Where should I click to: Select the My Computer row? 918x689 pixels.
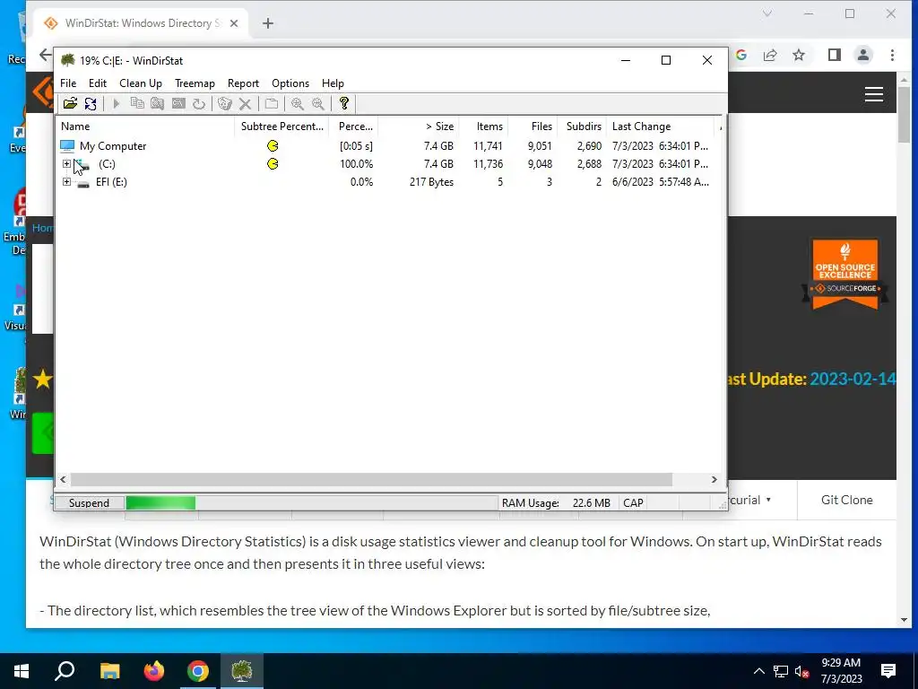click(x=386, y=146)
